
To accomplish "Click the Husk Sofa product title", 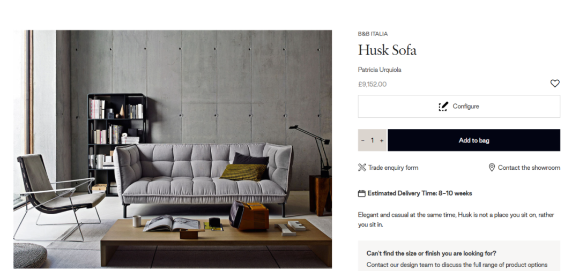I will tap(388, 50).
